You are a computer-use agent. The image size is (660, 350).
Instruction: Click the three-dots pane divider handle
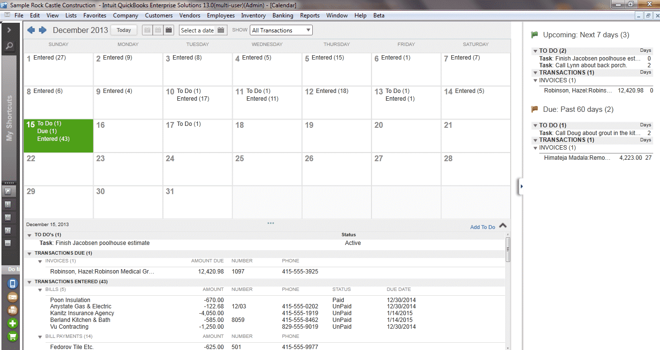tap(271, 223)
